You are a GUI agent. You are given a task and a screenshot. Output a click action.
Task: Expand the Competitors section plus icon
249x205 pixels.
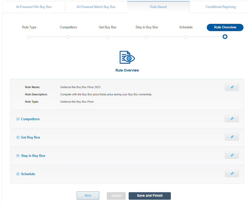pyautogui.click(x=18, y=119)
